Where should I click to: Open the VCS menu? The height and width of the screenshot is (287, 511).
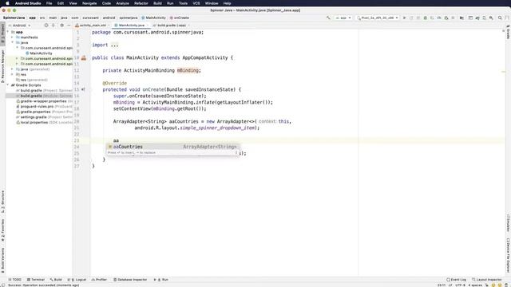pos(196,3)
